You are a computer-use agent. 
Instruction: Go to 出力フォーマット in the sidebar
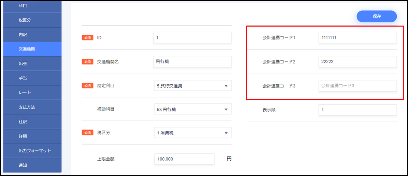[32, 150]
